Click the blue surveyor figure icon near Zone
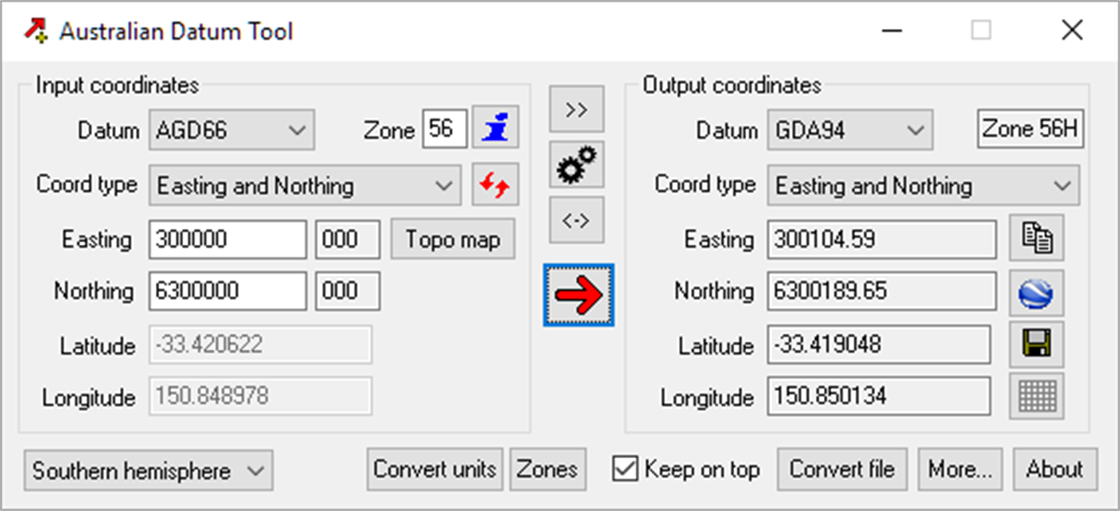 pos(495,127)
